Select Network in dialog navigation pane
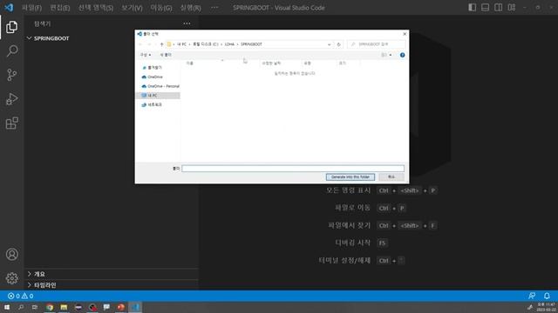Viewport: 558px width, 313px height. point(152,104)
